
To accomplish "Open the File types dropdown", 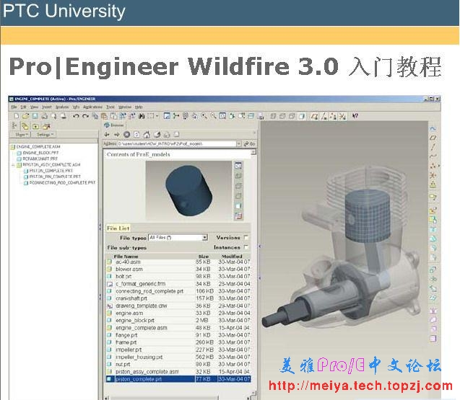I will 204,237.
